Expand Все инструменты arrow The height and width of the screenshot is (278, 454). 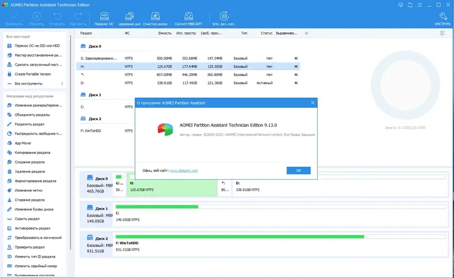tap(62, 83)
